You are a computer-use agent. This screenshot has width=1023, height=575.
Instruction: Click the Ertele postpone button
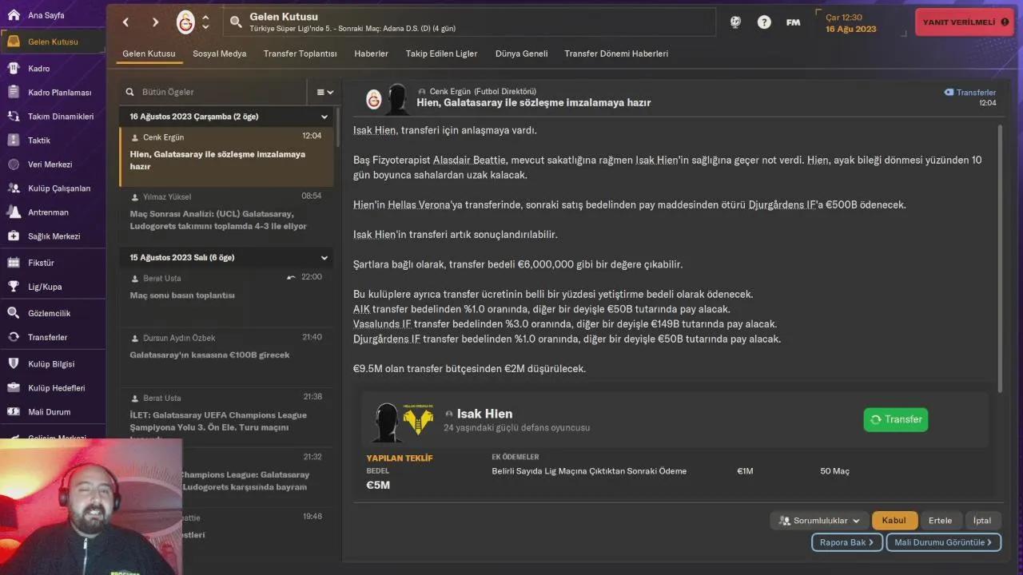(941, 521)
